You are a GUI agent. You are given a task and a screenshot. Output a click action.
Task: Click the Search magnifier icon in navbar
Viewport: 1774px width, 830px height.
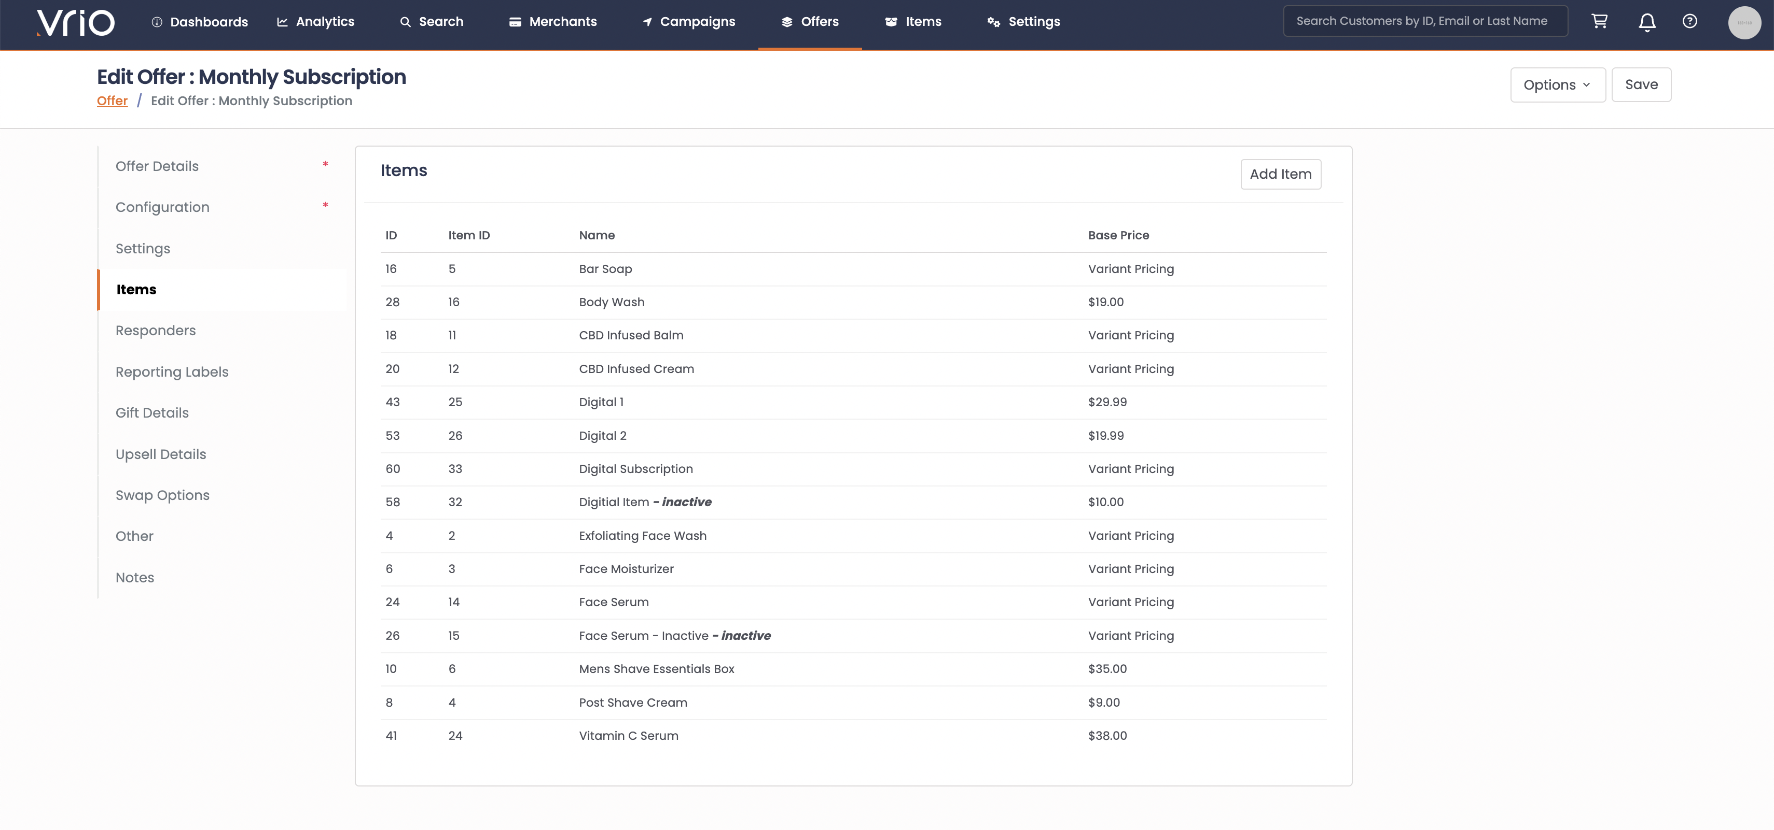click(405, 22)
